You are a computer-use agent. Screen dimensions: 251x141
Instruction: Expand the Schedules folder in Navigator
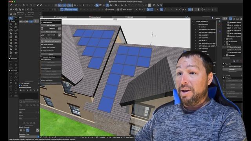(225, 55)
